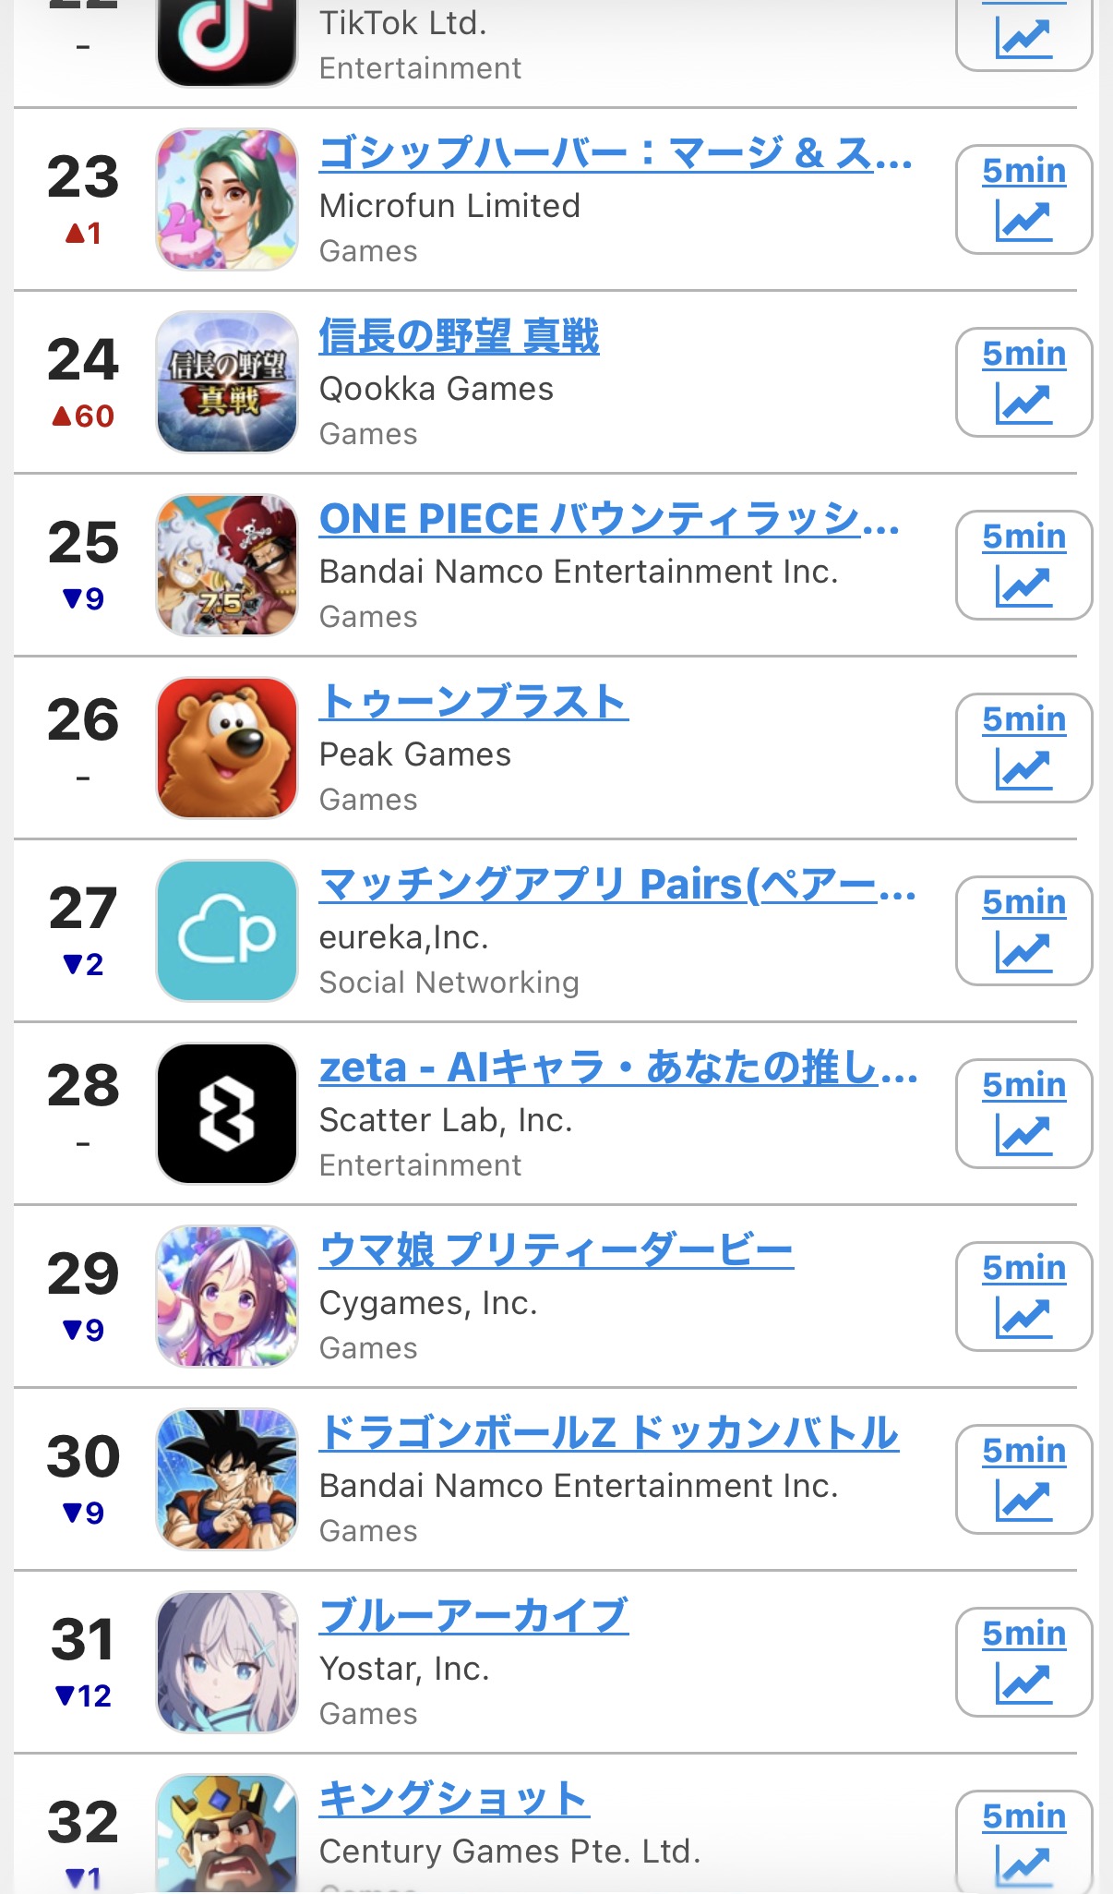
Task: Show 5min chart for rank 23
Action: [x=1024, y=199]
